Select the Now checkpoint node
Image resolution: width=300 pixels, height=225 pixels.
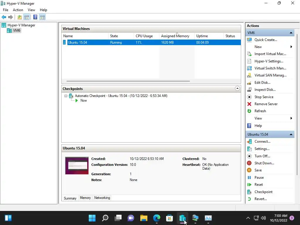83,101
